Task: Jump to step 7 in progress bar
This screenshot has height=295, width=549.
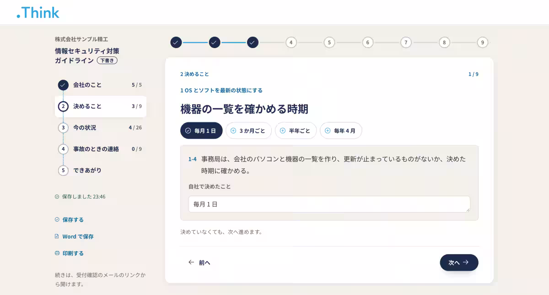Action: tap(406, 43)
